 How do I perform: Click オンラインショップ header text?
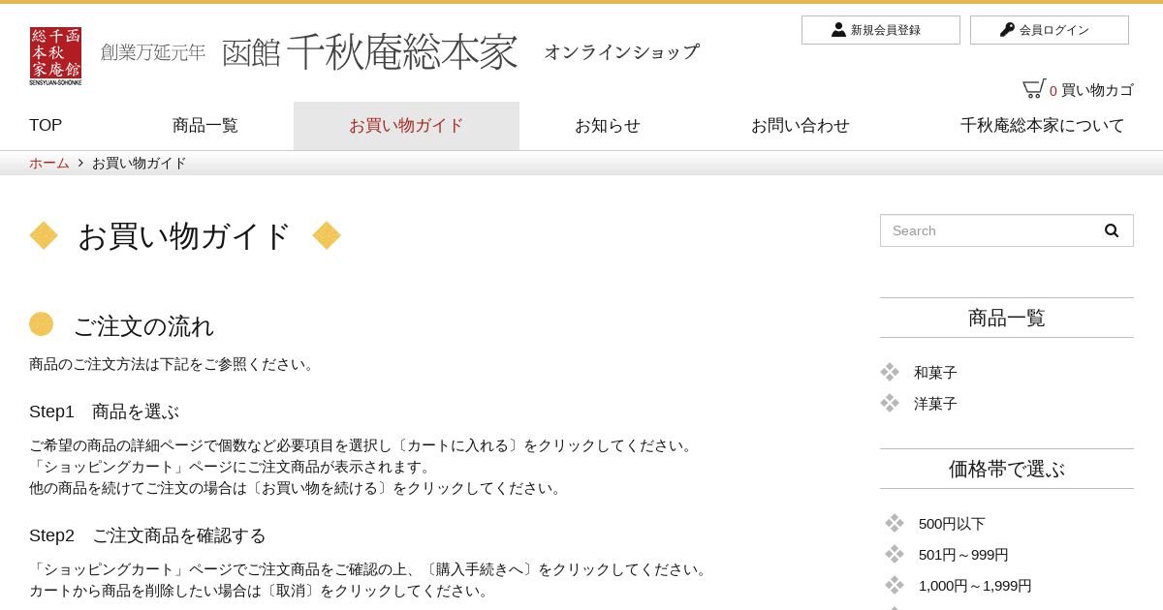pyautogui.click(x=621, y=52)
